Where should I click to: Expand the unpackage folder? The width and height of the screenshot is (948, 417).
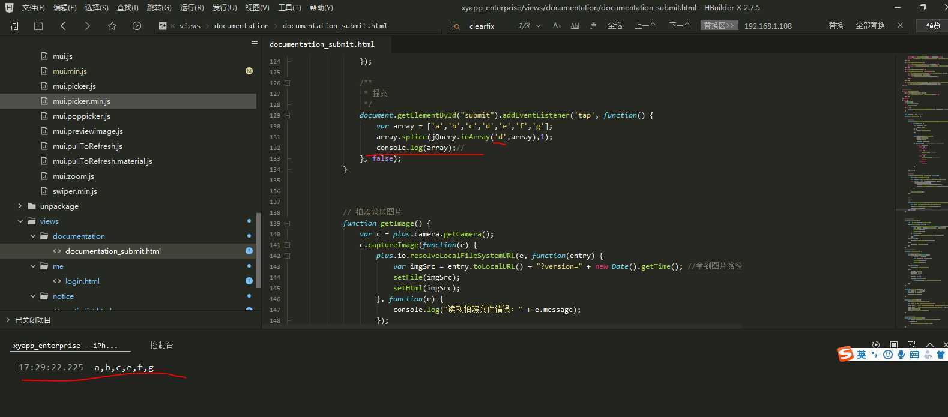click(x=20, y=206)
